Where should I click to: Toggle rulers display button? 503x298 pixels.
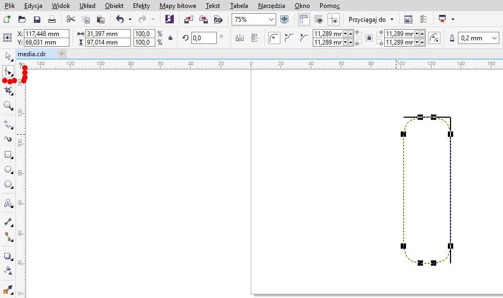(x=304, y=20)
